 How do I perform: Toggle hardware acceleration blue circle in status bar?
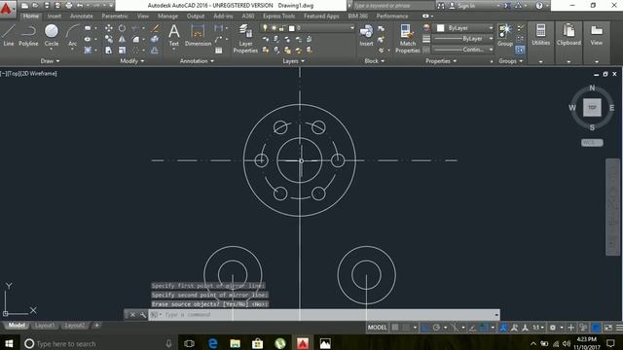click(596, 328)
